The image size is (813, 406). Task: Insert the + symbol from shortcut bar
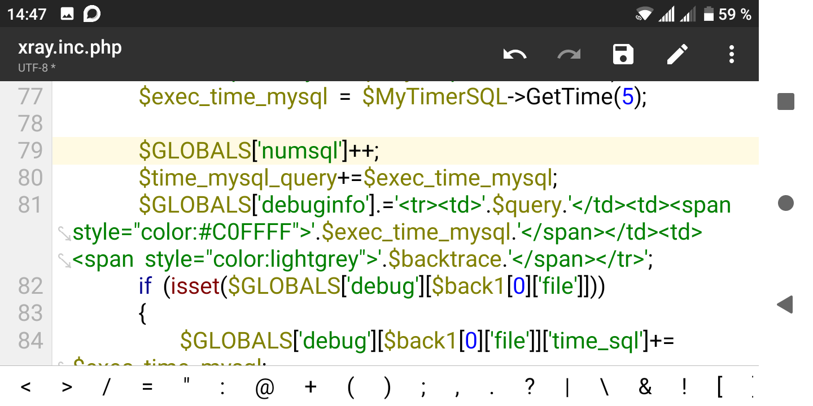(310, 387)
